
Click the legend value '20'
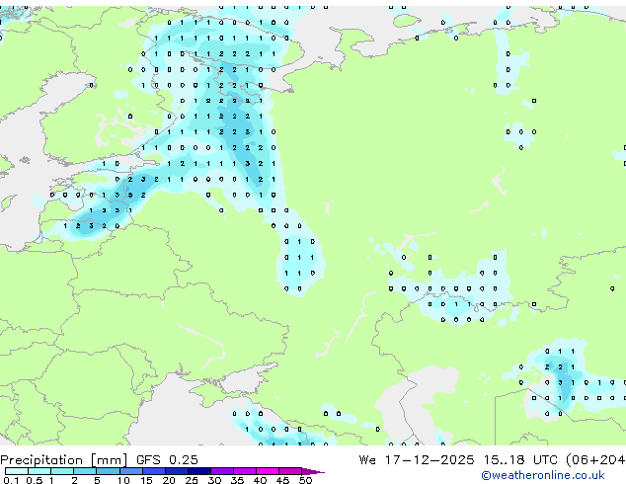point(169,480)
